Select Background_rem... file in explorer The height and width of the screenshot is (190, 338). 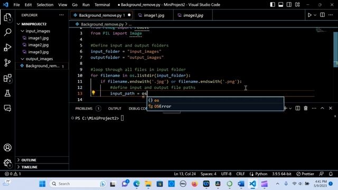(x=42, y=66)
